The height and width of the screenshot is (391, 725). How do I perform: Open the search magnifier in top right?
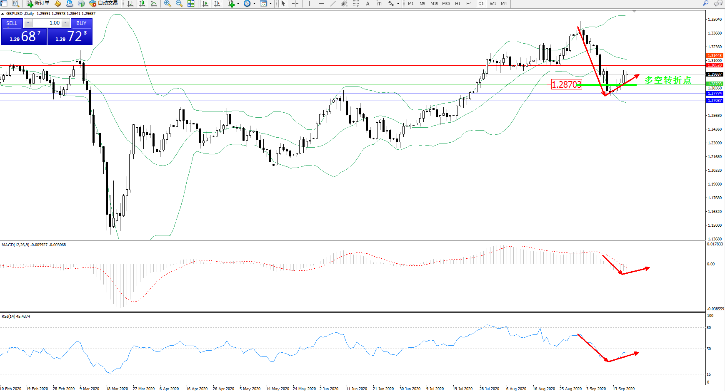click(x=705, y=3)
